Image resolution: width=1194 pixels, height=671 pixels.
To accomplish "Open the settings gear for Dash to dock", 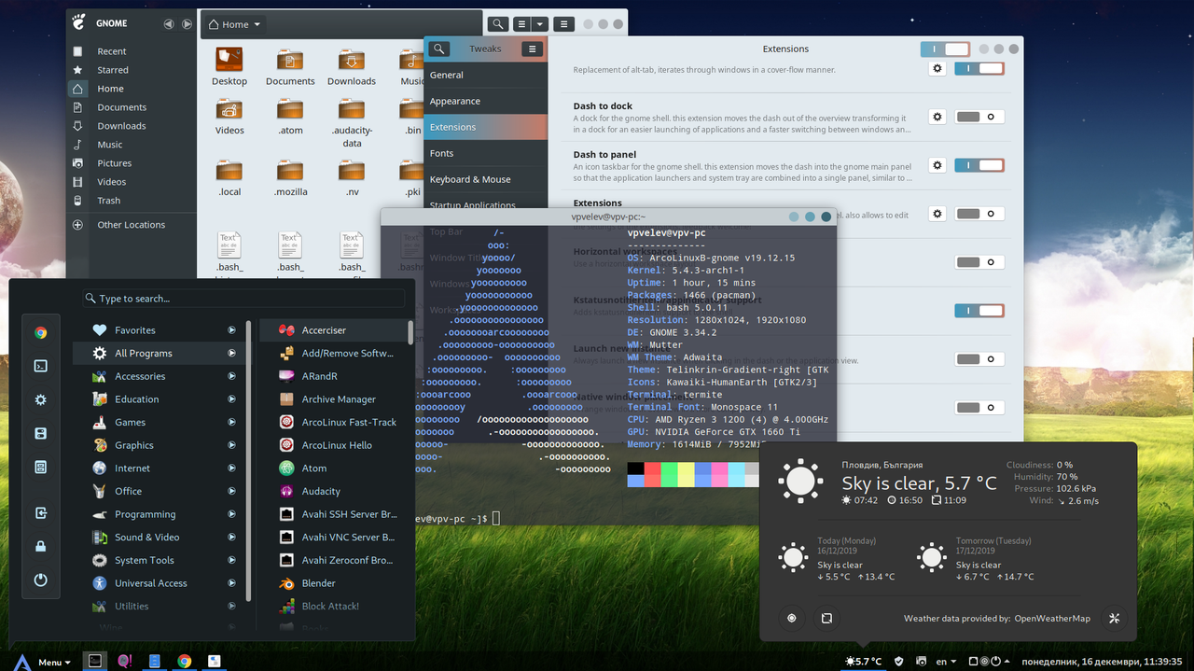I will coord(938,117).
